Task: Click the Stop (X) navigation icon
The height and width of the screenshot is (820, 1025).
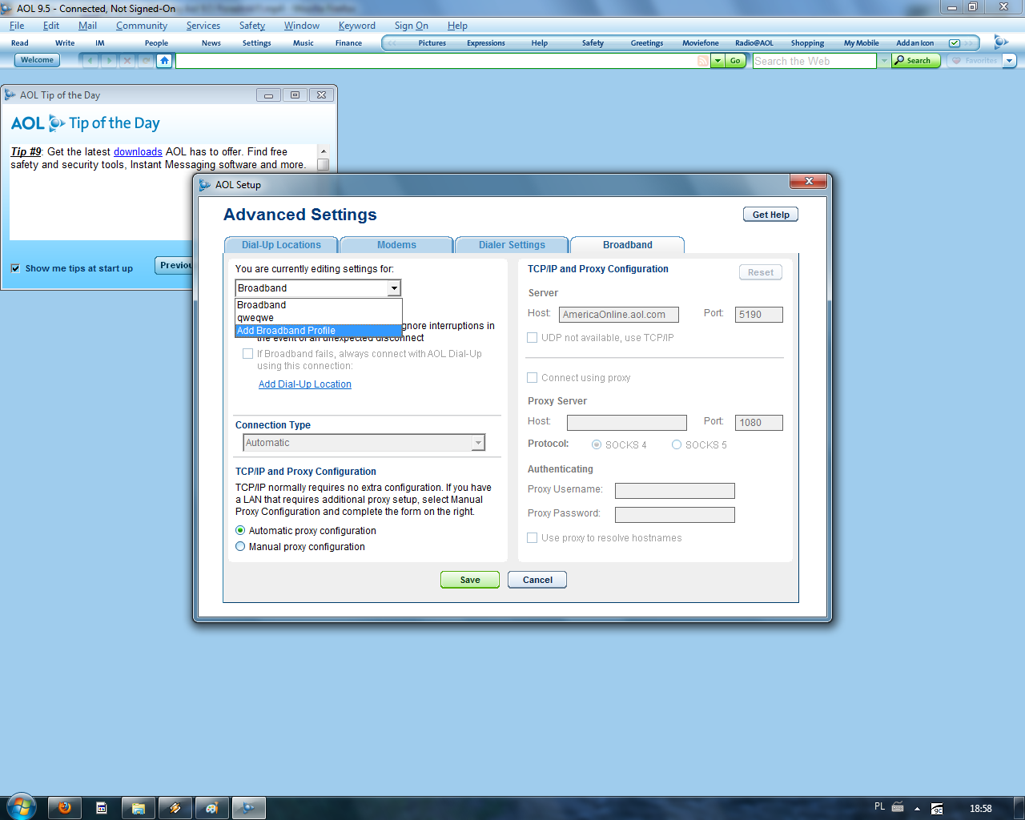Action: (x=127, y=61)
